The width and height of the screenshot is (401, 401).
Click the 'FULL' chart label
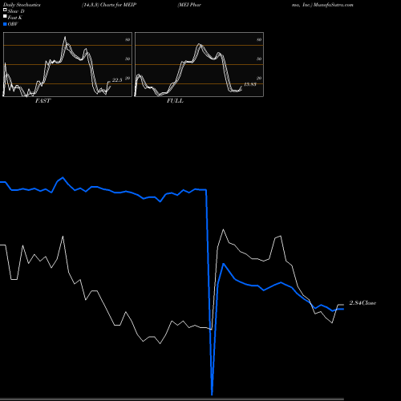175,101
